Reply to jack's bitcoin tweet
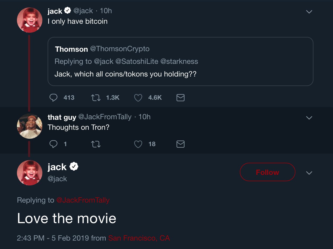333x249 pixels. 54,98
